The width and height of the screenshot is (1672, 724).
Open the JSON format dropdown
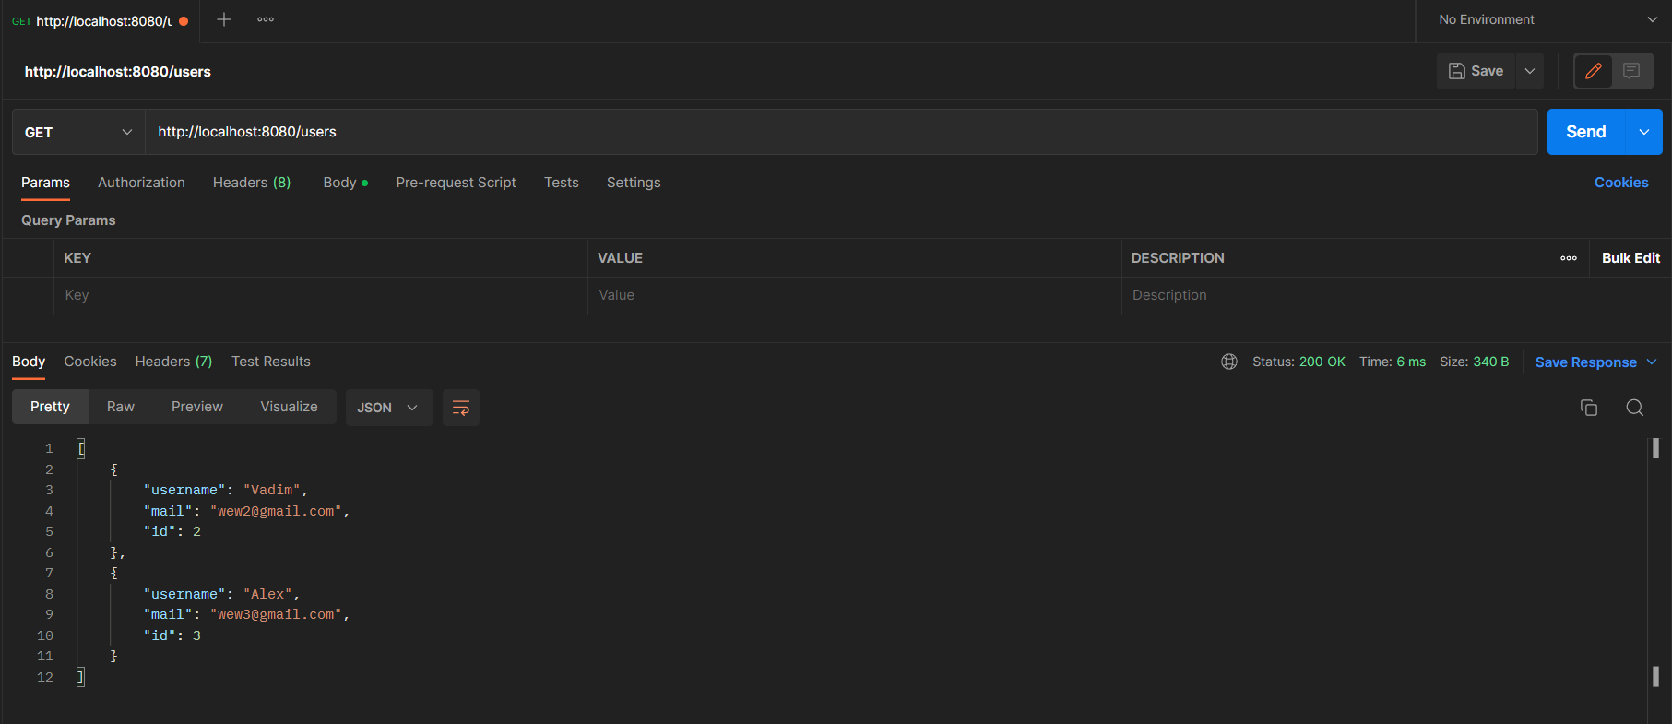(x=388, y=408)
